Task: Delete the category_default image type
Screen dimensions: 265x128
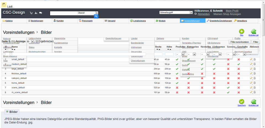Action: click(255, 78)
